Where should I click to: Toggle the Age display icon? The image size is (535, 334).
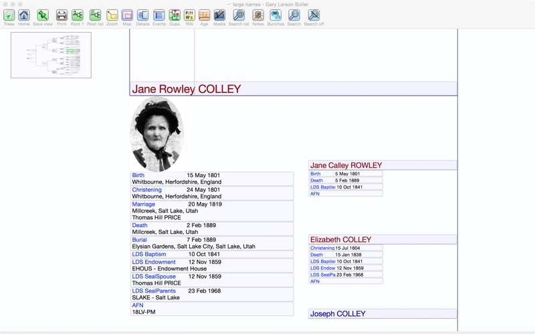point(204,15)
